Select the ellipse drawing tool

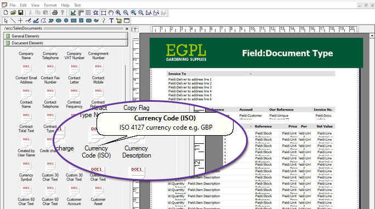(58, 21)
